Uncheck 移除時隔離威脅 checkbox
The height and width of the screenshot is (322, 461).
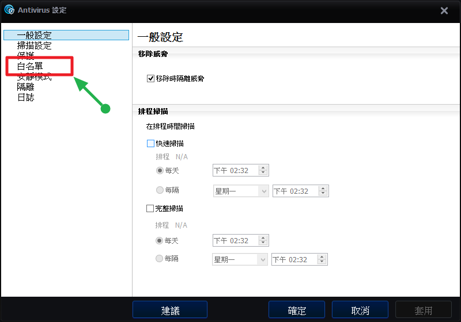[x=151, y=78]
